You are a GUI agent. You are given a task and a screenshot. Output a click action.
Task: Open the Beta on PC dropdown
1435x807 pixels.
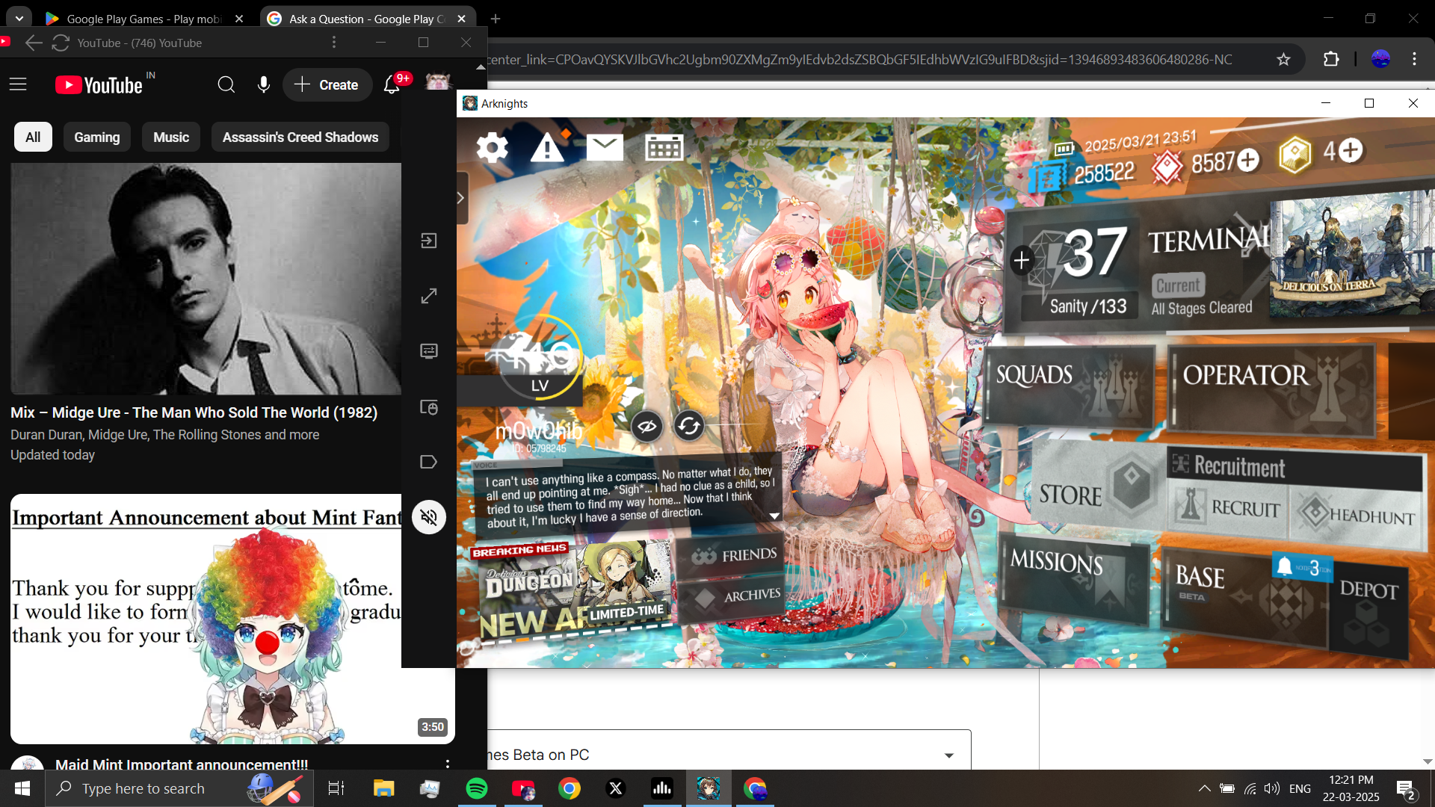click(x=948, y=755)
